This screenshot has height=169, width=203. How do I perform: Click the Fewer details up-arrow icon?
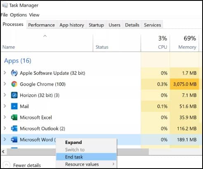(x=7, y=165)
